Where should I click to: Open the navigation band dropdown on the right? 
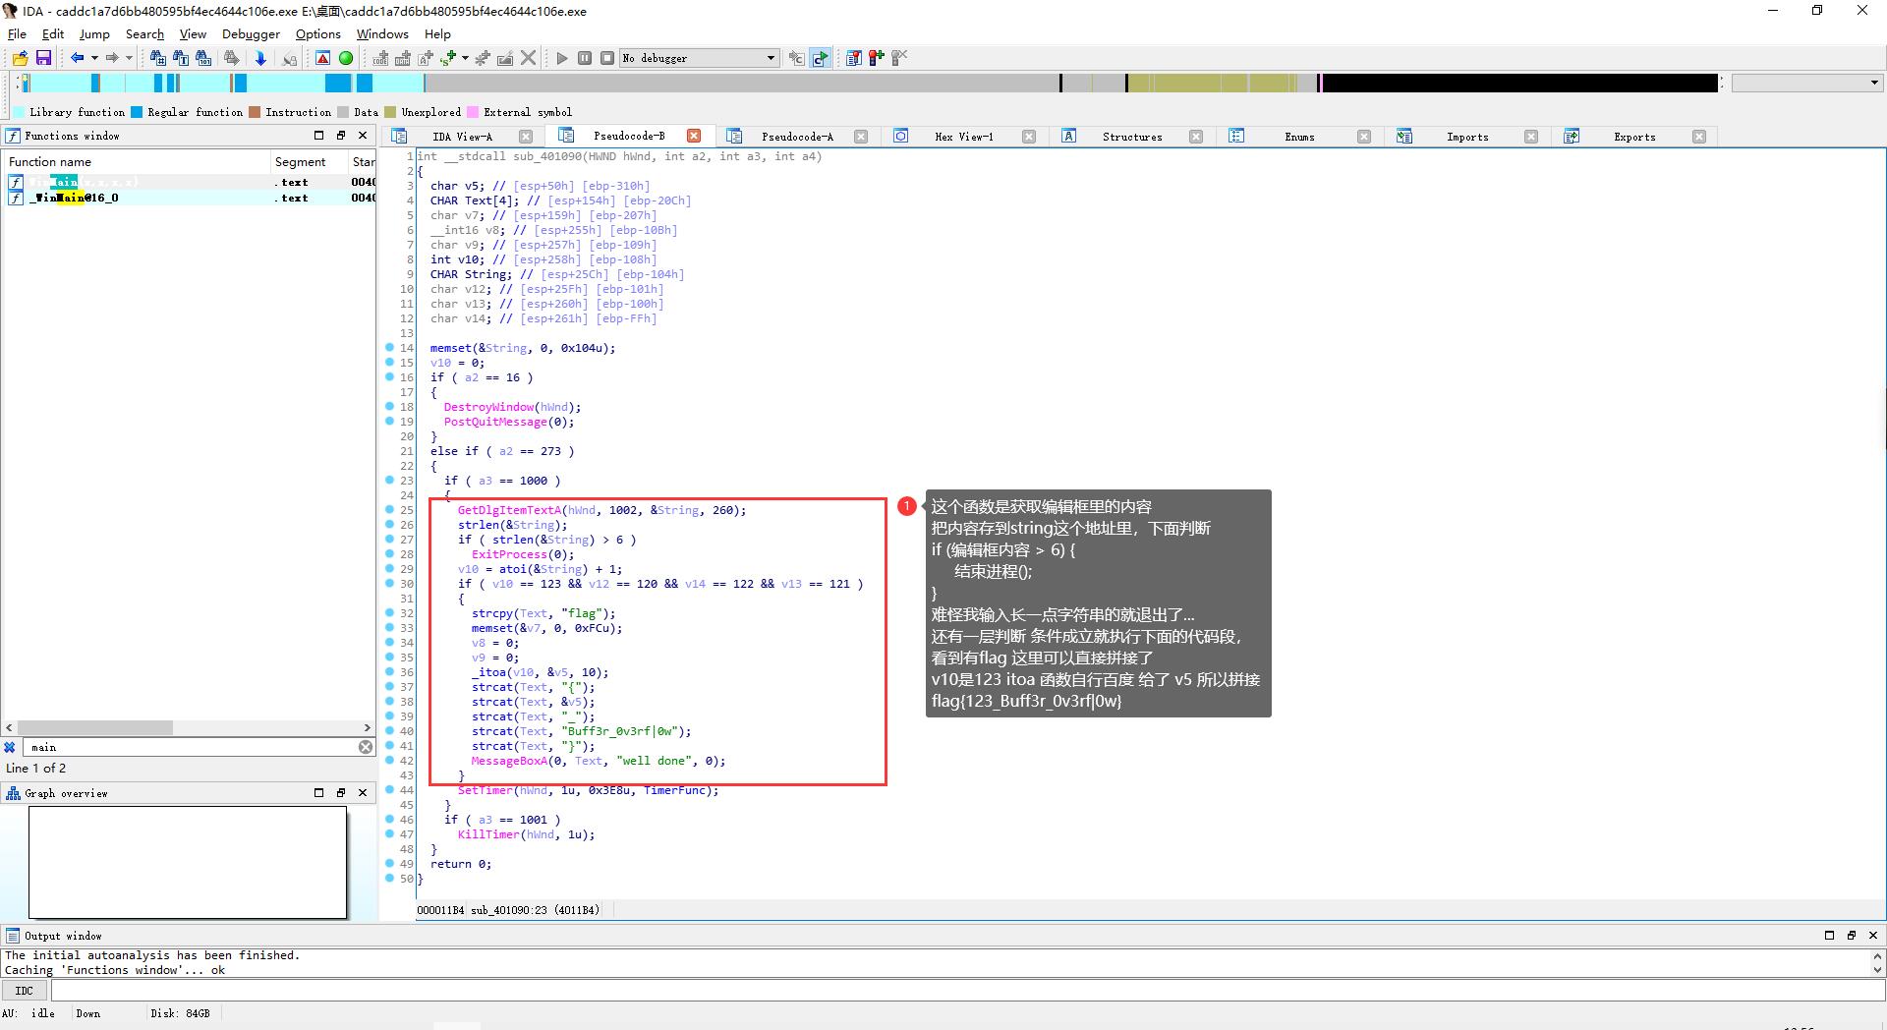coord(1806,83)
